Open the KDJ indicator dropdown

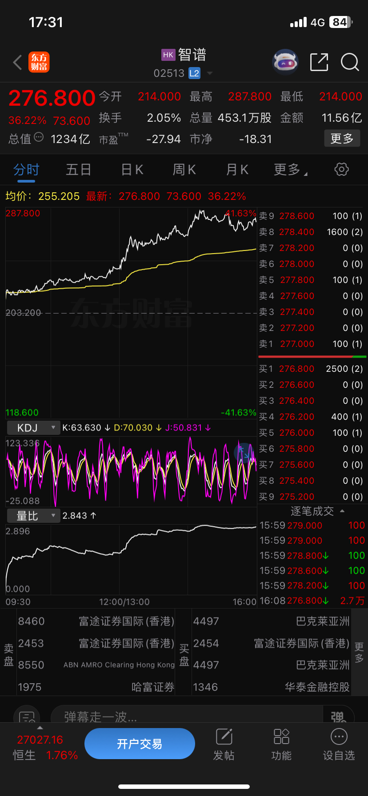click(33, 428)
